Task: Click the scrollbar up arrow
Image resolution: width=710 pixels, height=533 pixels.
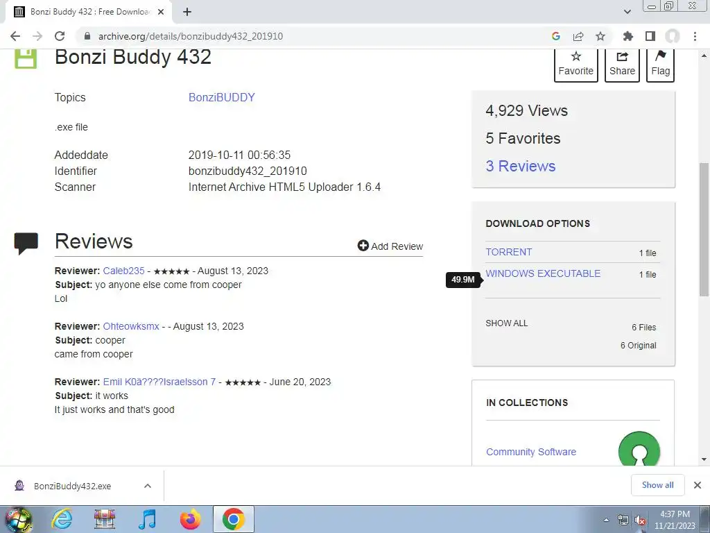Action: [704, 56]
